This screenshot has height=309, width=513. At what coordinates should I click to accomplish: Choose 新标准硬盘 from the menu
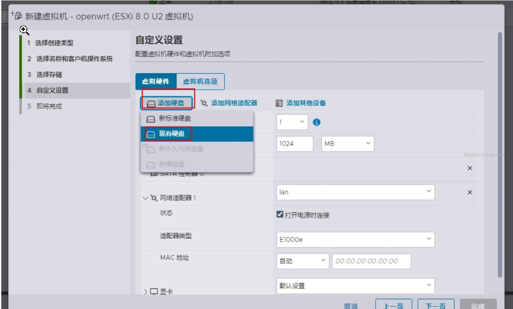coord(197,119)
